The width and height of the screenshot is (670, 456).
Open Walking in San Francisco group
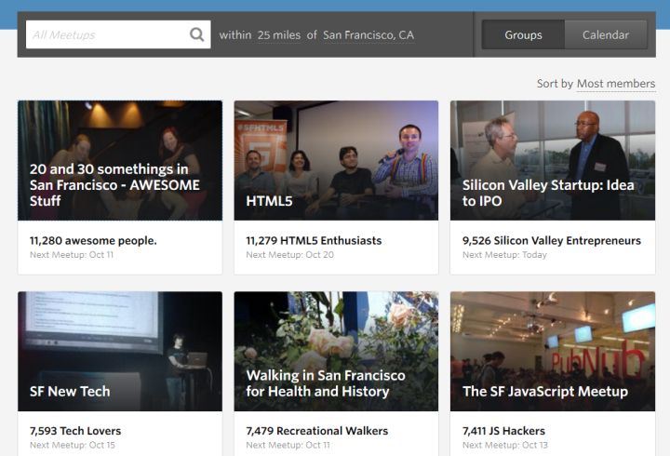point(336,351)
